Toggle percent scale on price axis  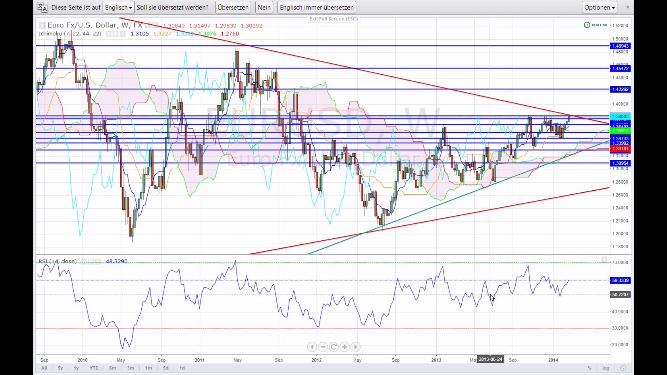pyautogui.click(x=590, y=368)
